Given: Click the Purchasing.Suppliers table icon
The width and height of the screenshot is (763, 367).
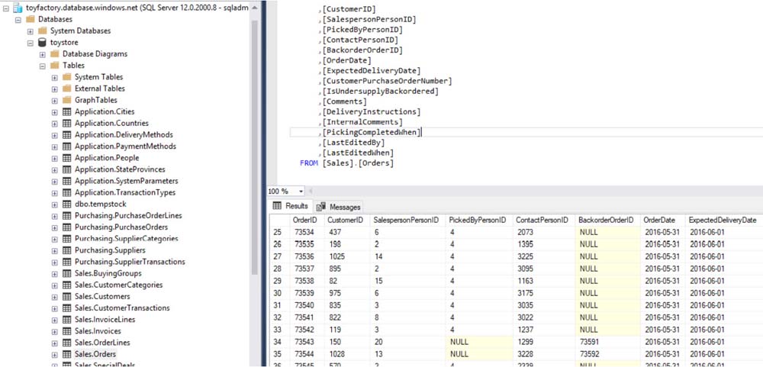Looking at the screenshot, I should click(x=66, y=250).
